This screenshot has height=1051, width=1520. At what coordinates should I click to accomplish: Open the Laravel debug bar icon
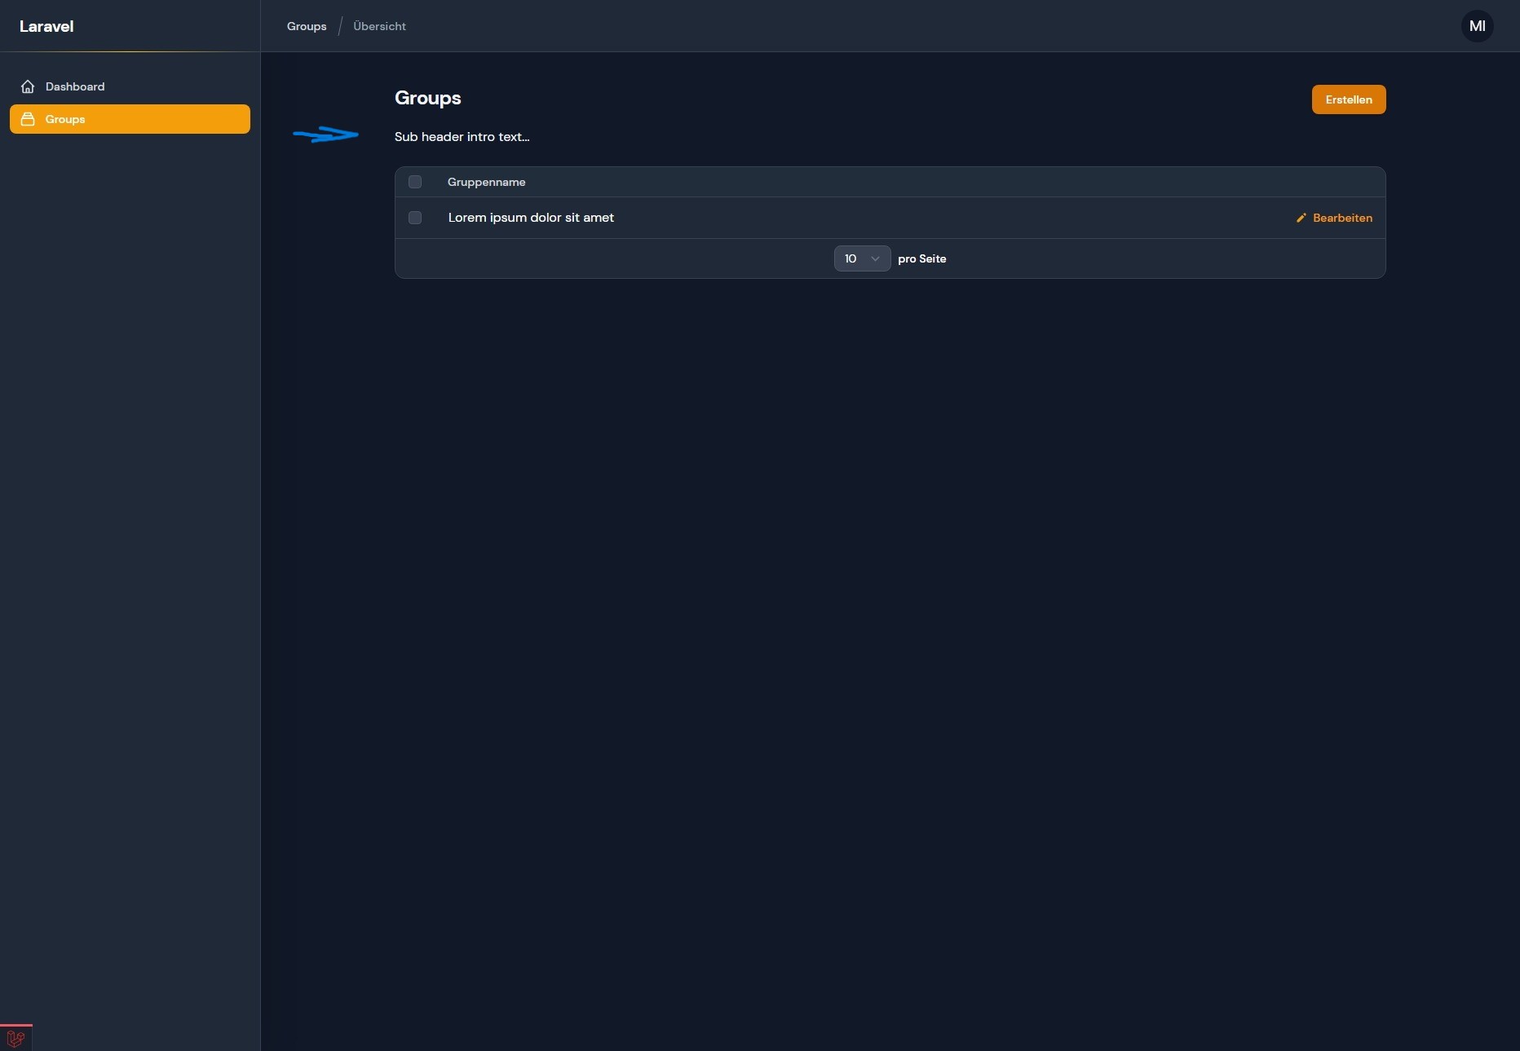coord(15,1038)
